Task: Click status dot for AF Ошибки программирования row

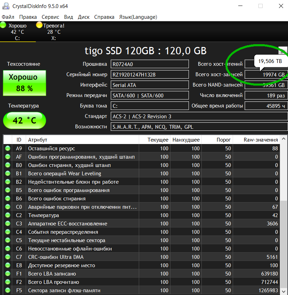Action: point(8,157)
